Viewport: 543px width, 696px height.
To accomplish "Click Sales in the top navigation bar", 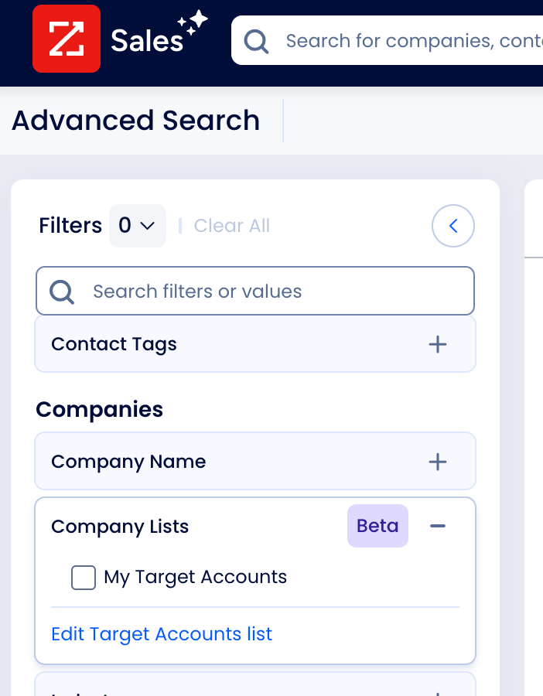I will click(x=146, y=40).
